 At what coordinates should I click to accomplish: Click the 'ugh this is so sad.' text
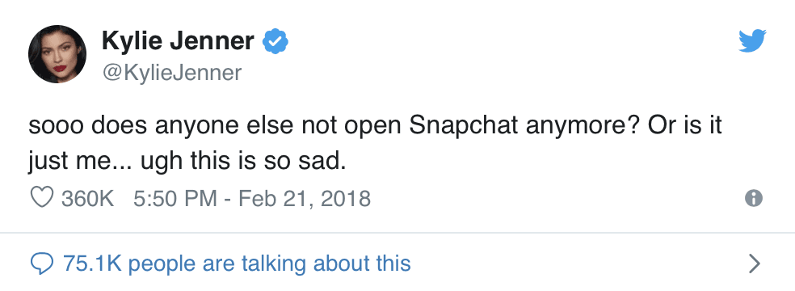[243, 162]
